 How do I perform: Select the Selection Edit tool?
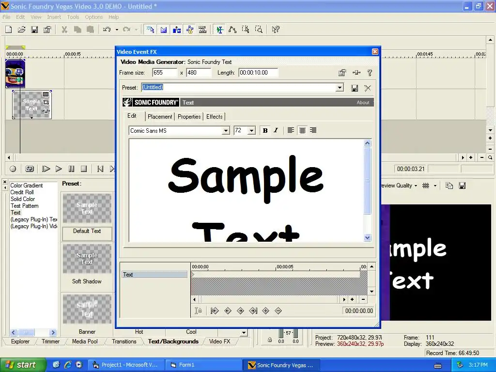point(246,30)
